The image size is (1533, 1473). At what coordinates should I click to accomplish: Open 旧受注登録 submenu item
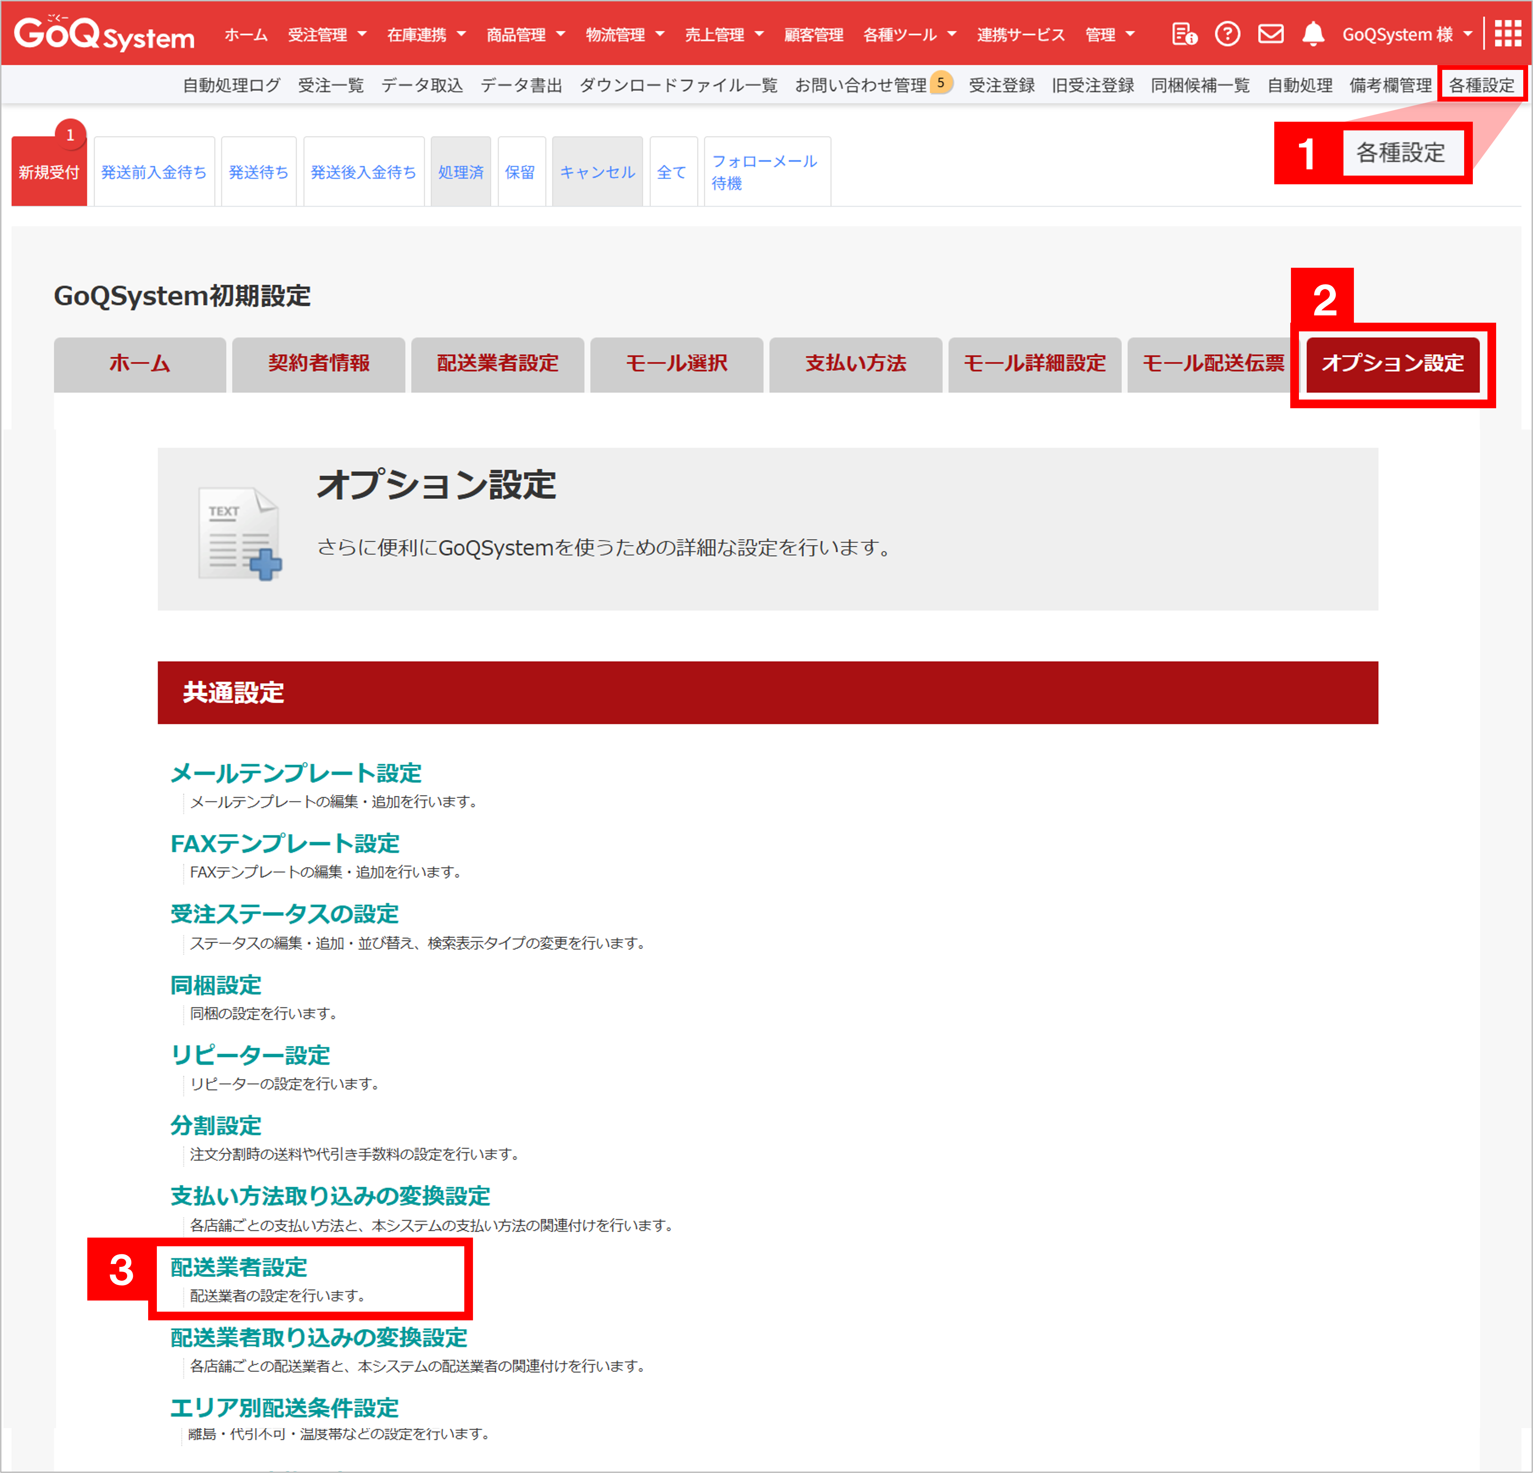pyautogui.click(x=1093, y=85)
